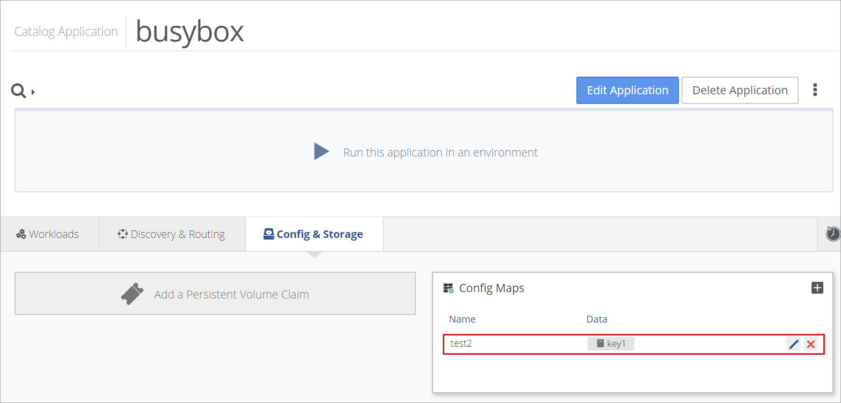Click the play icon to run application

tap(321, 152)
